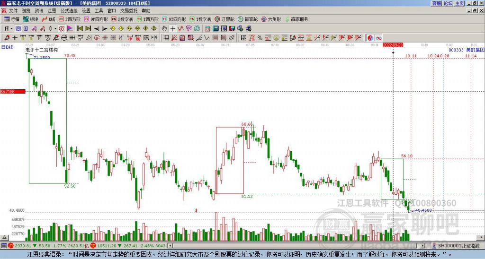This screenshot has width=485, height=259.
Task: Click the 10-11 projected date label
Action: click(x=411, y=56)
